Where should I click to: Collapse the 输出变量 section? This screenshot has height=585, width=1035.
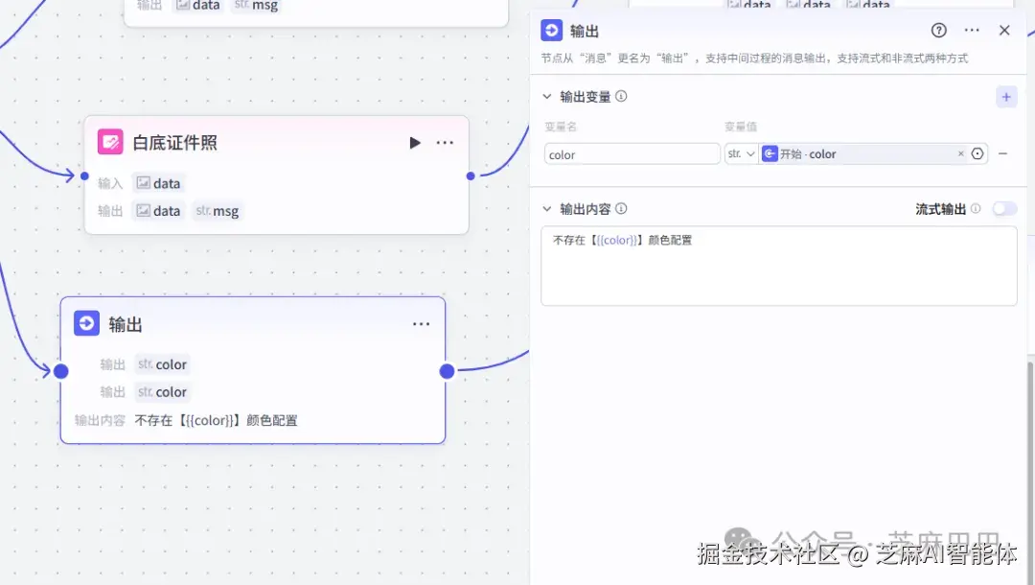click(546, 96)
